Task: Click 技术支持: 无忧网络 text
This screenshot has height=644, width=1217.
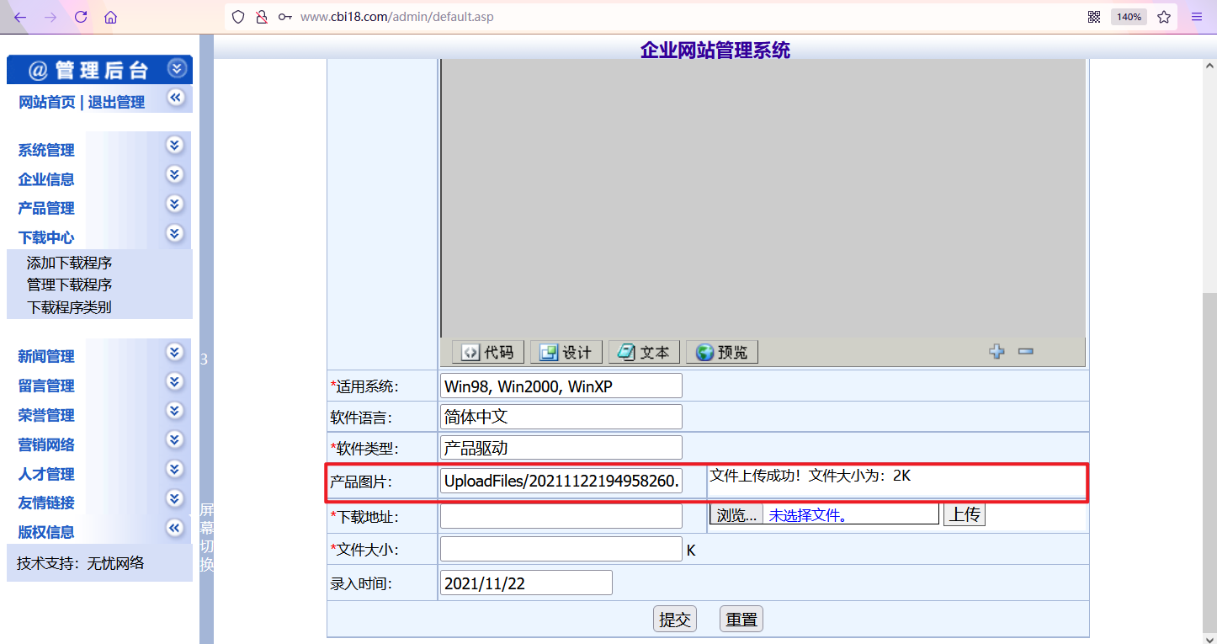Action: tap(81, 563)
